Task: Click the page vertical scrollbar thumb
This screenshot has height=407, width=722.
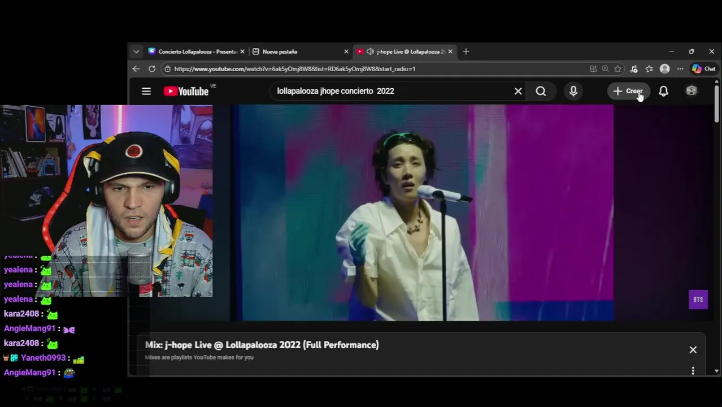Action: click(716, 103)
